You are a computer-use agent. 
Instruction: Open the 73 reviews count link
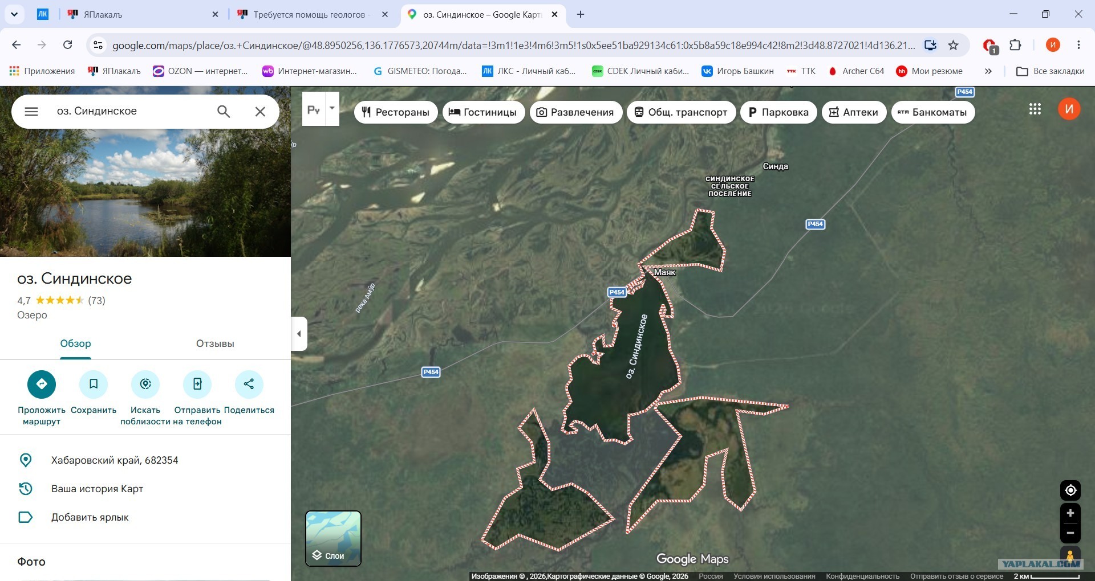point(97,301)
